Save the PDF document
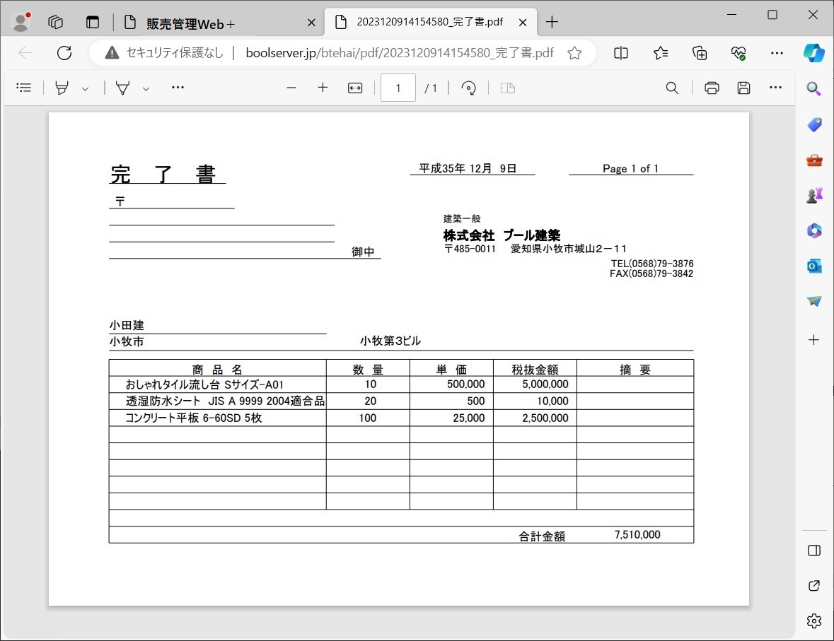 (x=743, y=88)
